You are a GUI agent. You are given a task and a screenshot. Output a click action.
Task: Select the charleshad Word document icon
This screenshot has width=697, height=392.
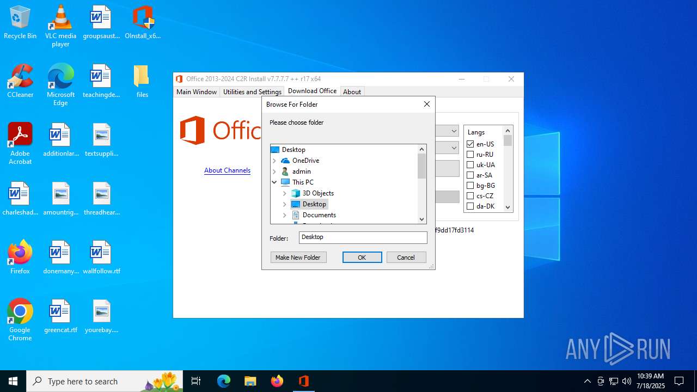[x=20, y=199]
